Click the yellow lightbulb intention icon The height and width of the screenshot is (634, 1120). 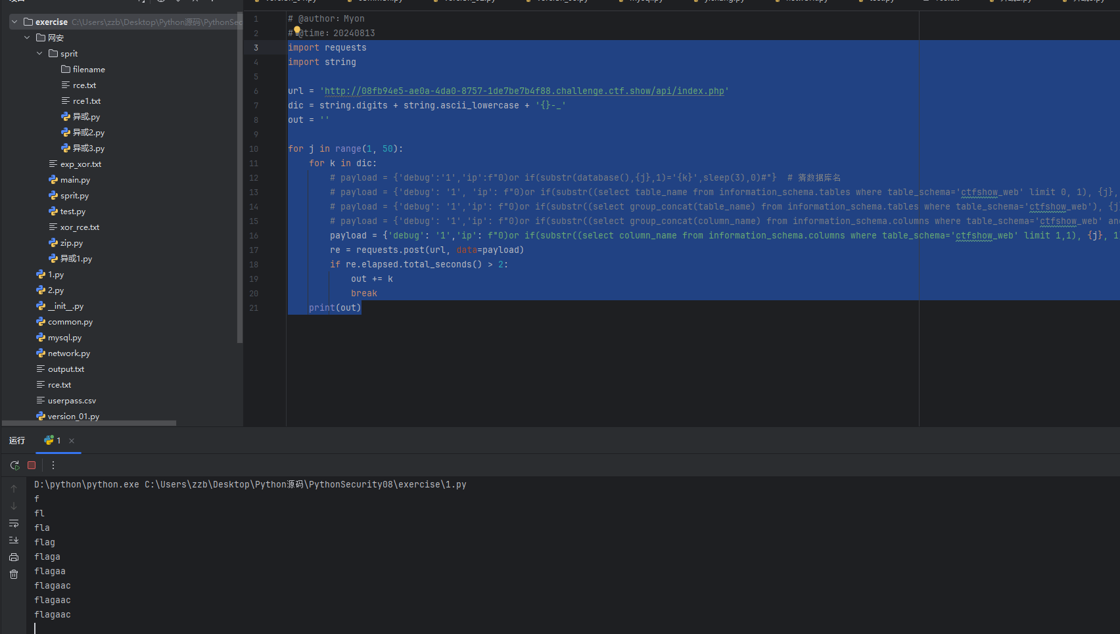pos(297,30)
